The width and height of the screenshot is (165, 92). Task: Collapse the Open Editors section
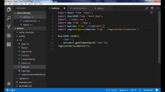click(30, 13)
